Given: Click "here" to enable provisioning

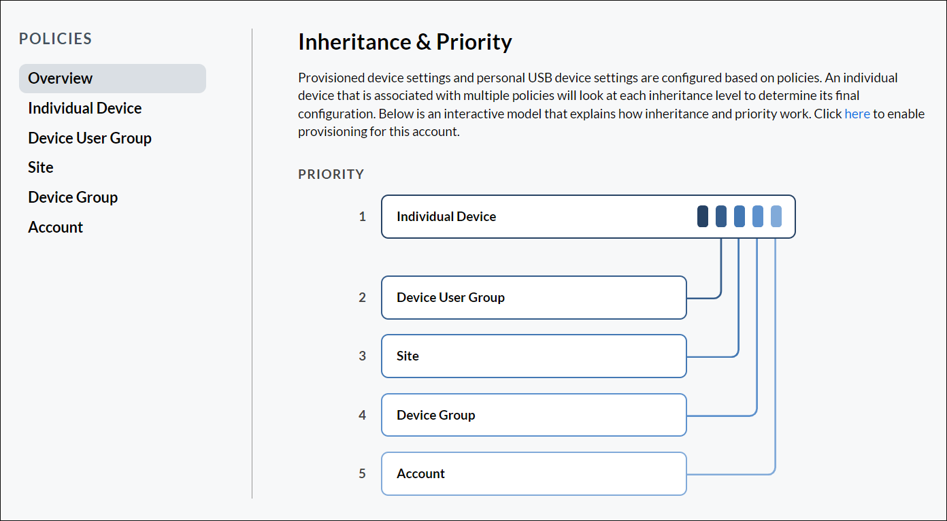Looking at the screenshot, I should point(857,114).
